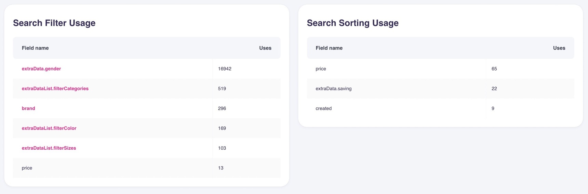588x194 pixels.
Task: Click price row in Search Filter Usage
Action: [27, 168]
